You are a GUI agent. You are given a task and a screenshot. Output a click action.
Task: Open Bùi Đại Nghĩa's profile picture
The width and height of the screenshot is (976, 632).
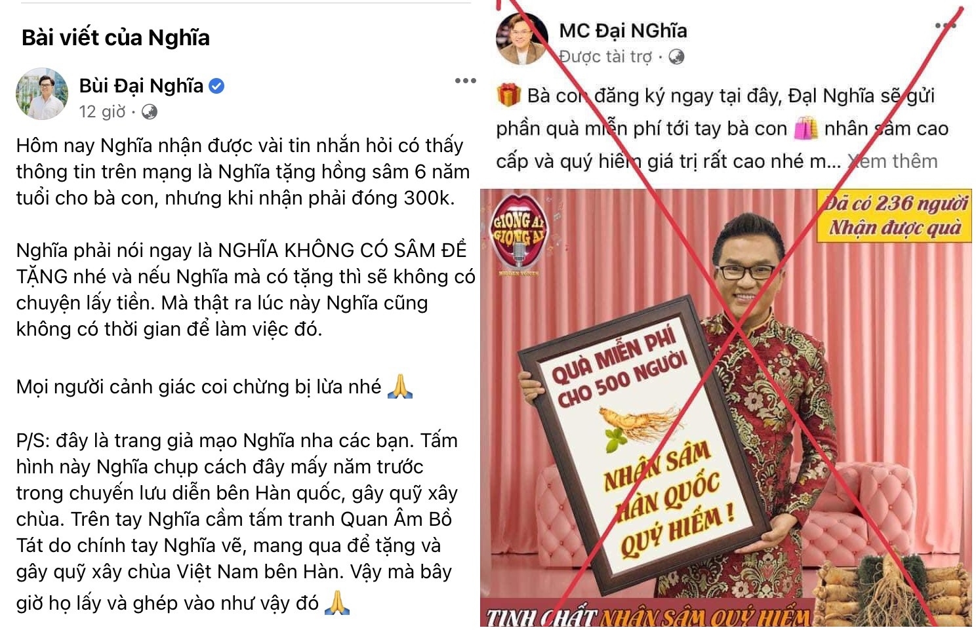pyautogui.click(x=42, y=94)
